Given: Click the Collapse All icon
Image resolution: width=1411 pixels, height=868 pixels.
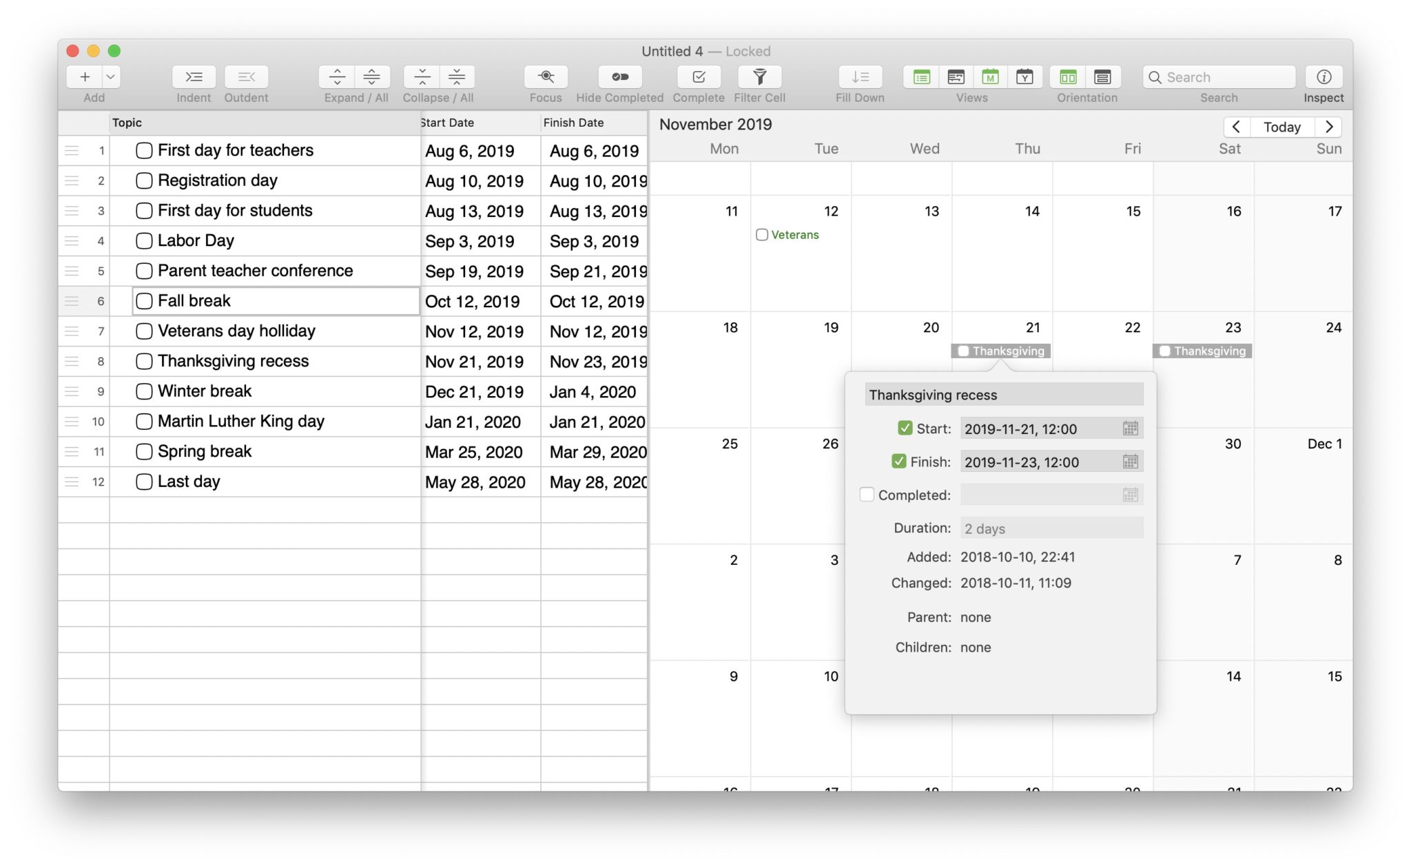Looking at the screenshot, I should coord(457,76).
